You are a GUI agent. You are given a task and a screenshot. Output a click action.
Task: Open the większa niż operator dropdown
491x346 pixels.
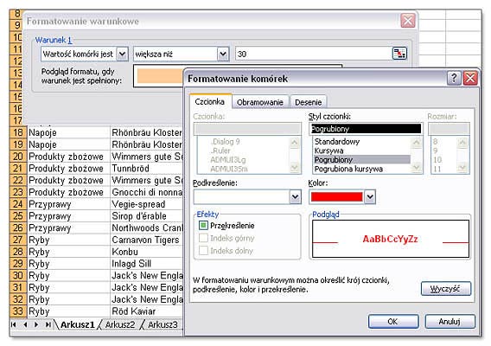pos(223,54)
